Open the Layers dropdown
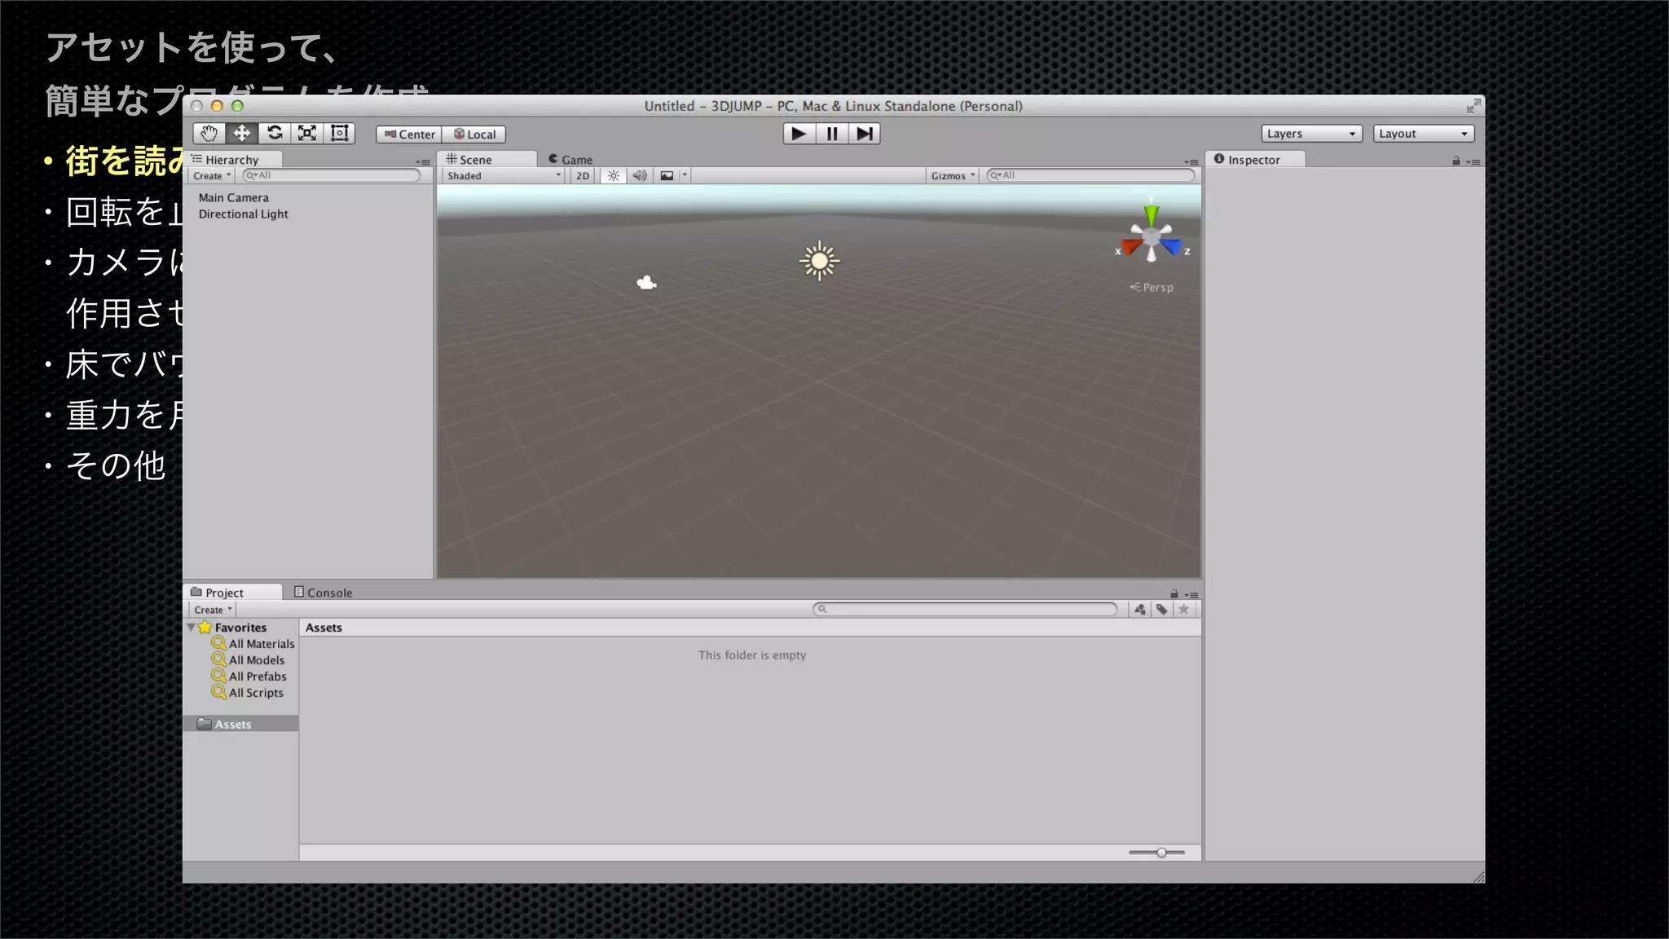The width and height of the screenshot is (1669, 939). pos(1310,134)
